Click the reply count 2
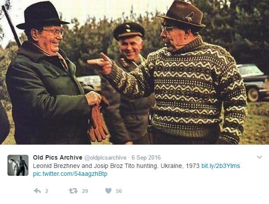This screenshot has height=204, width=269. [47, 191]
